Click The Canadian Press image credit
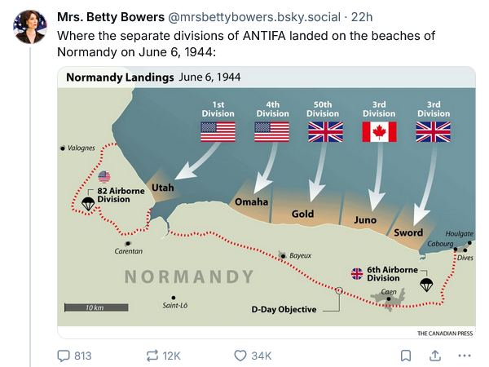This screenshot has width=489, height=367. (445, 333)
